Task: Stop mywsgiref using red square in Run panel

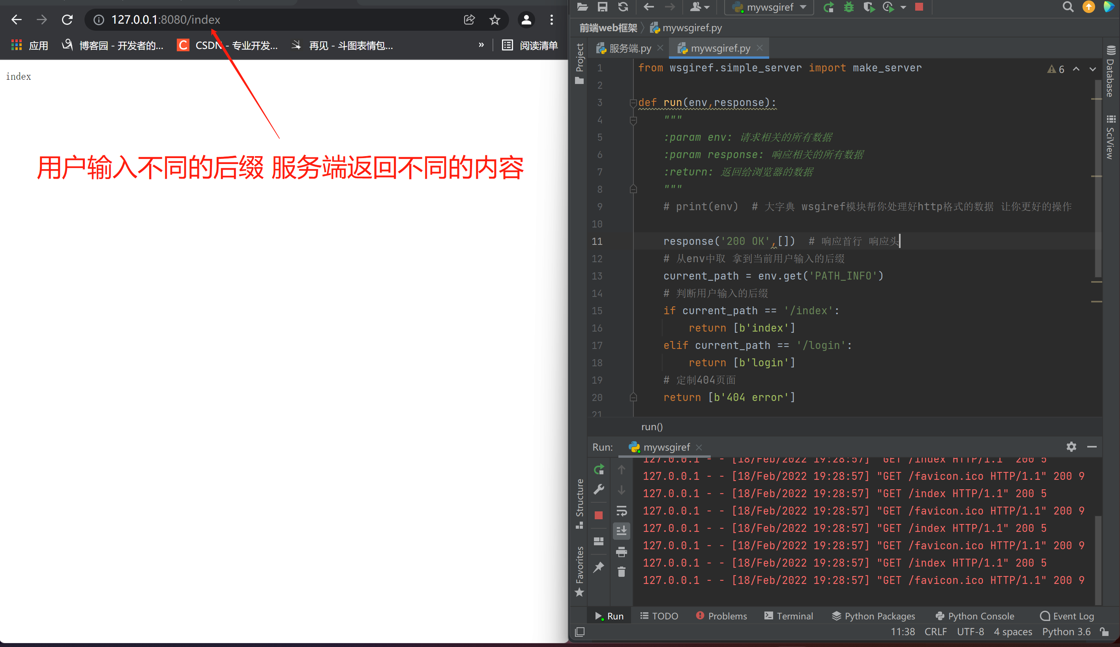Action: [x=599, y=515]
